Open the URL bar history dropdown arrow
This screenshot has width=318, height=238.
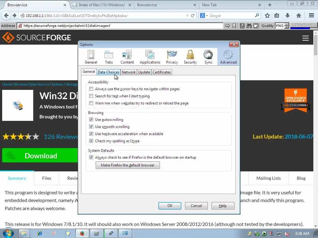tap(187, 15)
